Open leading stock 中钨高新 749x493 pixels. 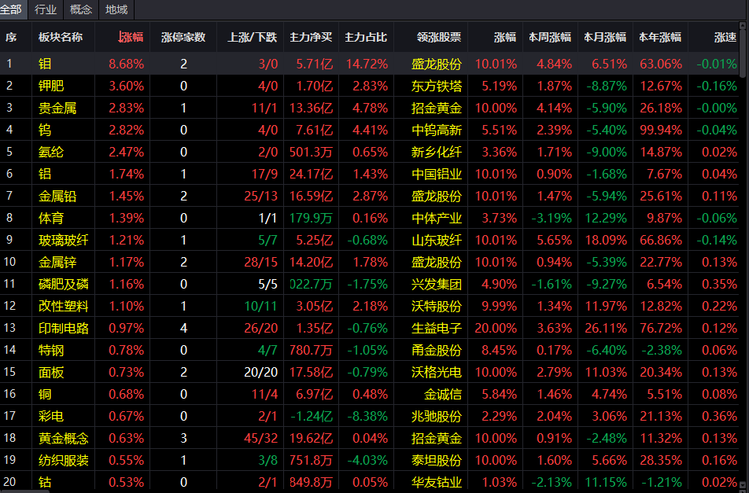point(437,130)
